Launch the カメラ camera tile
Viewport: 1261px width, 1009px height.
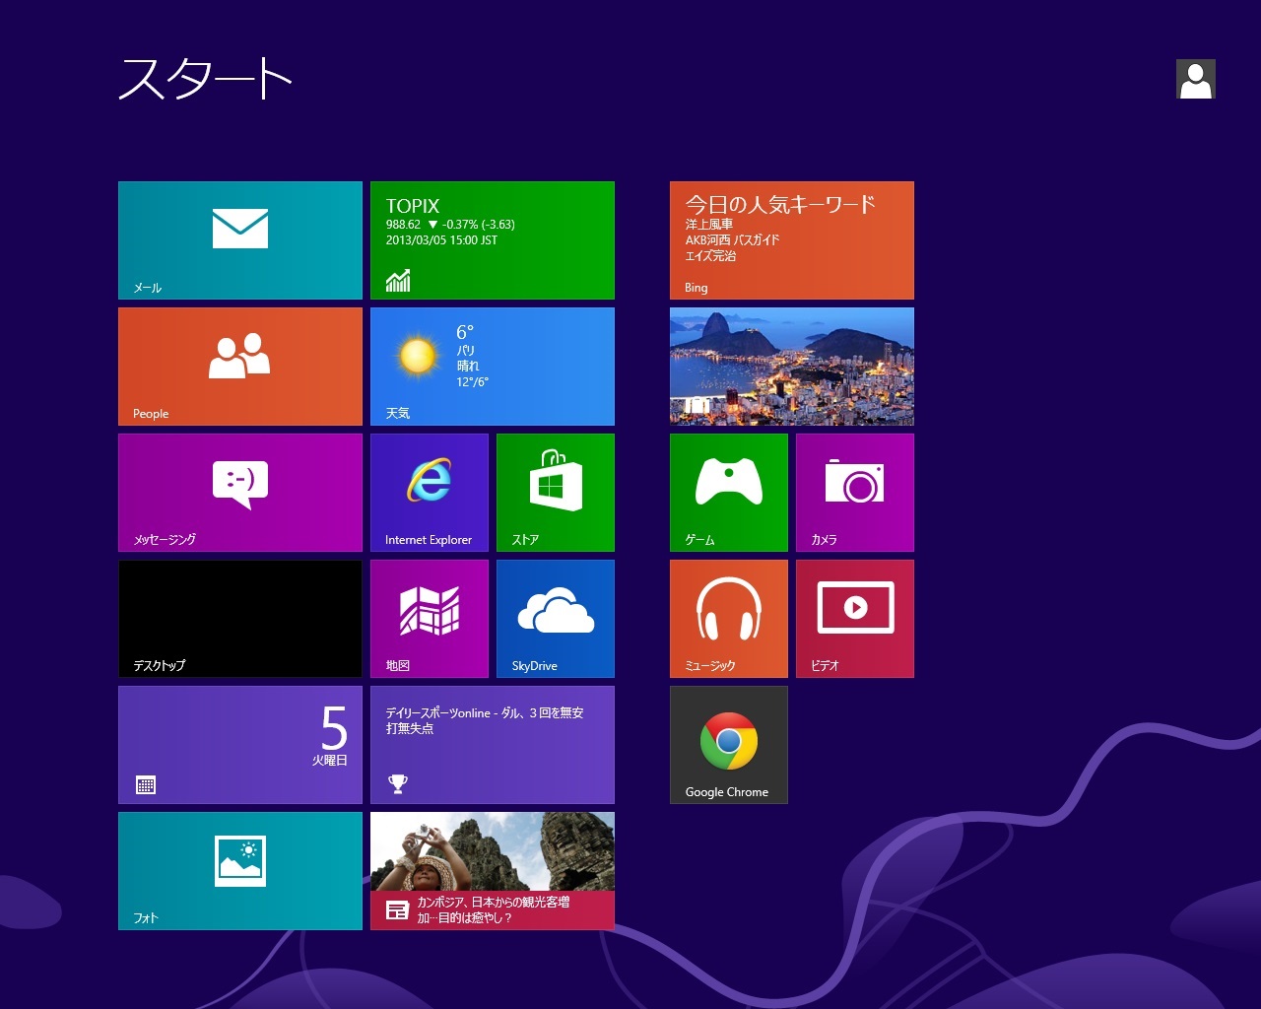pos(855,493)
